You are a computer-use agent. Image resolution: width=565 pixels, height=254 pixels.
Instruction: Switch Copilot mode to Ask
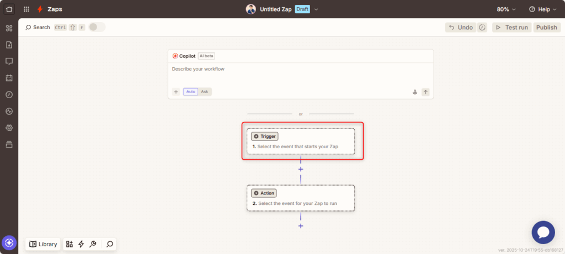point(205,91)
